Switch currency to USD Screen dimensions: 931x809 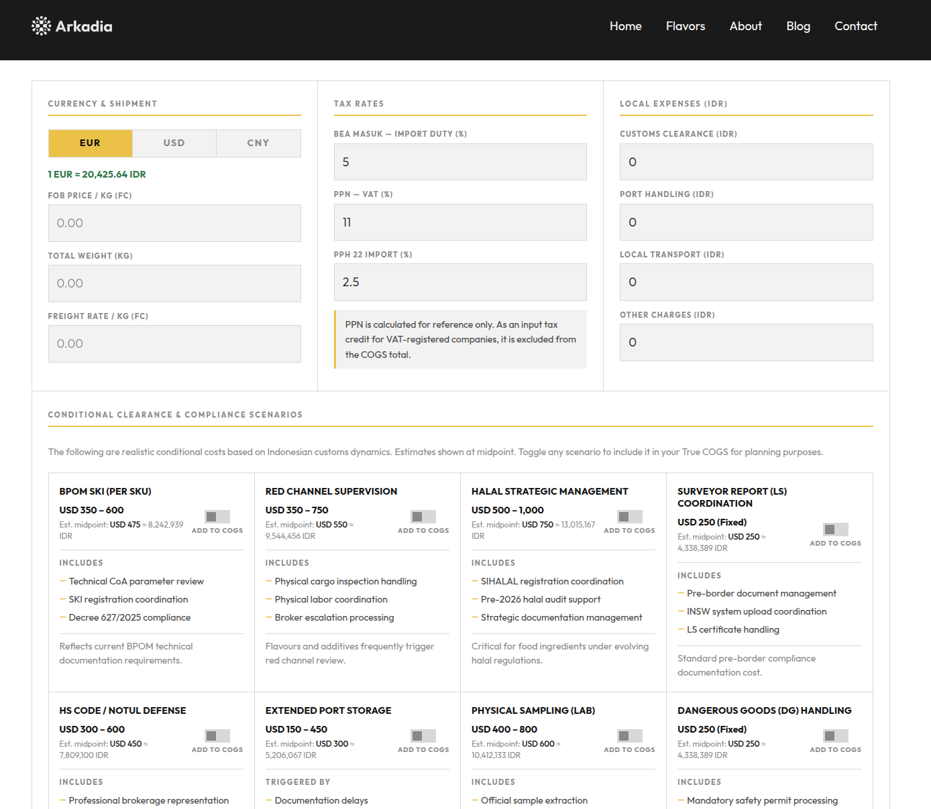(x=174, y=143)
